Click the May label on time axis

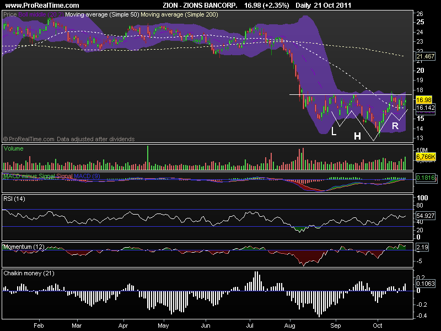click(x=163, y=325)
